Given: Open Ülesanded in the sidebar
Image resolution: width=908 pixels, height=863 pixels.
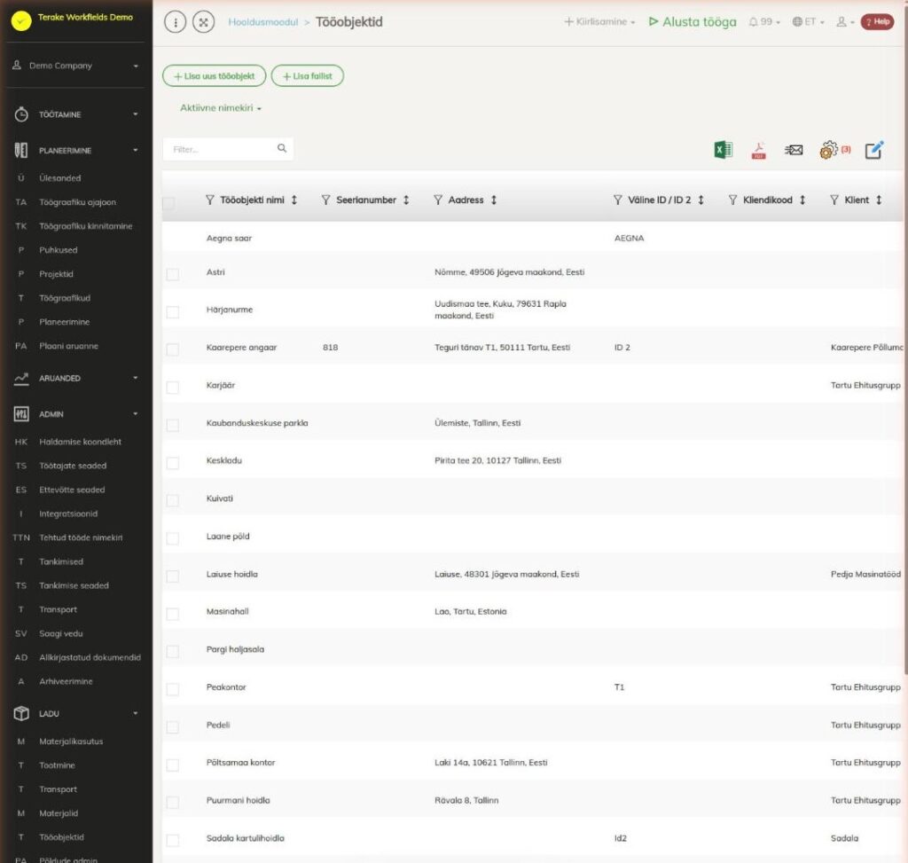Looking at the screenshot, I should pos(60,178).
